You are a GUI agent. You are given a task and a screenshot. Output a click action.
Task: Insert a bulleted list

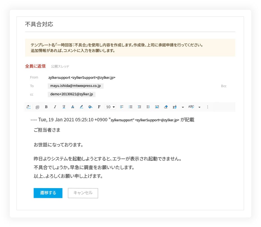click(130, 107)
